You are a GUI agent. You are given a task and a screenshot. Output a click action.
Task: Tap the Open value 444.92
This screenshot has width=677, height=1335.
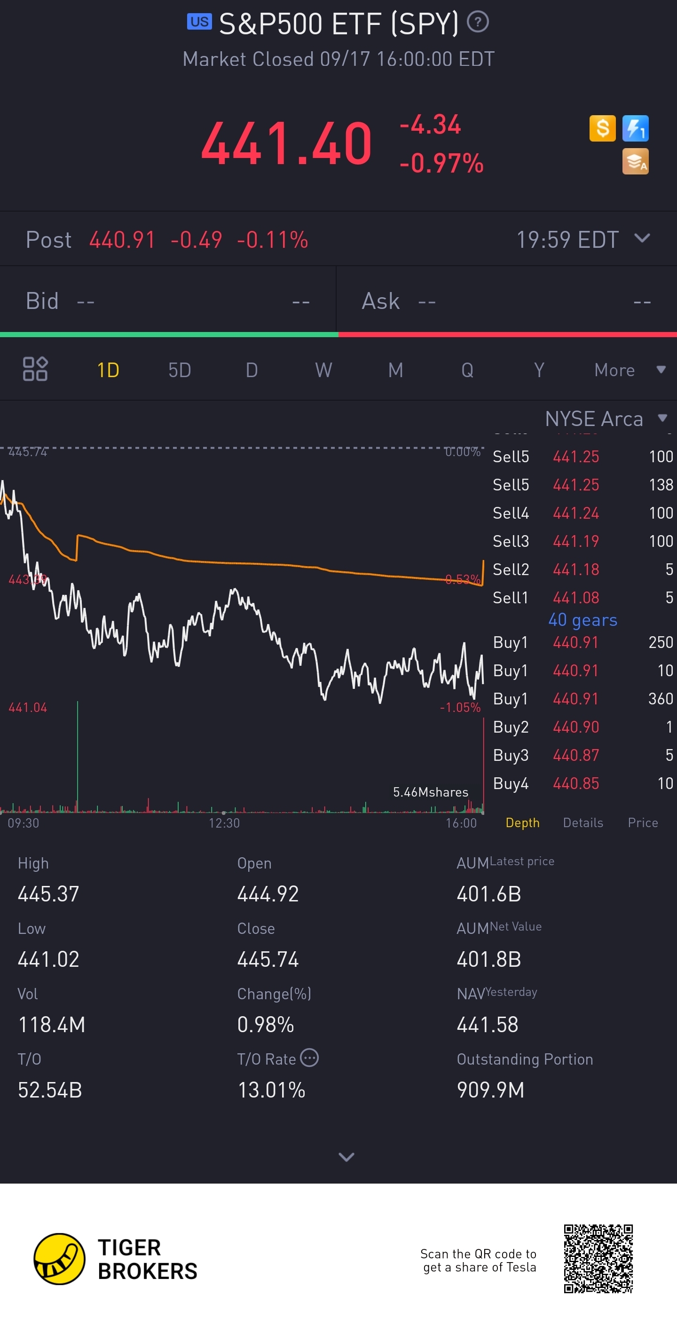pos(268,894)
